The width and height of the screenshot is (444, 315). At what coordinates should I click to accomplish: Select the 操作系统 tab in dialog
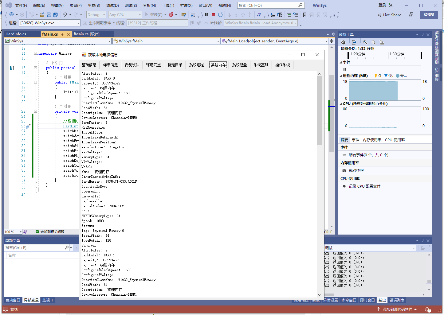[283, 65]
